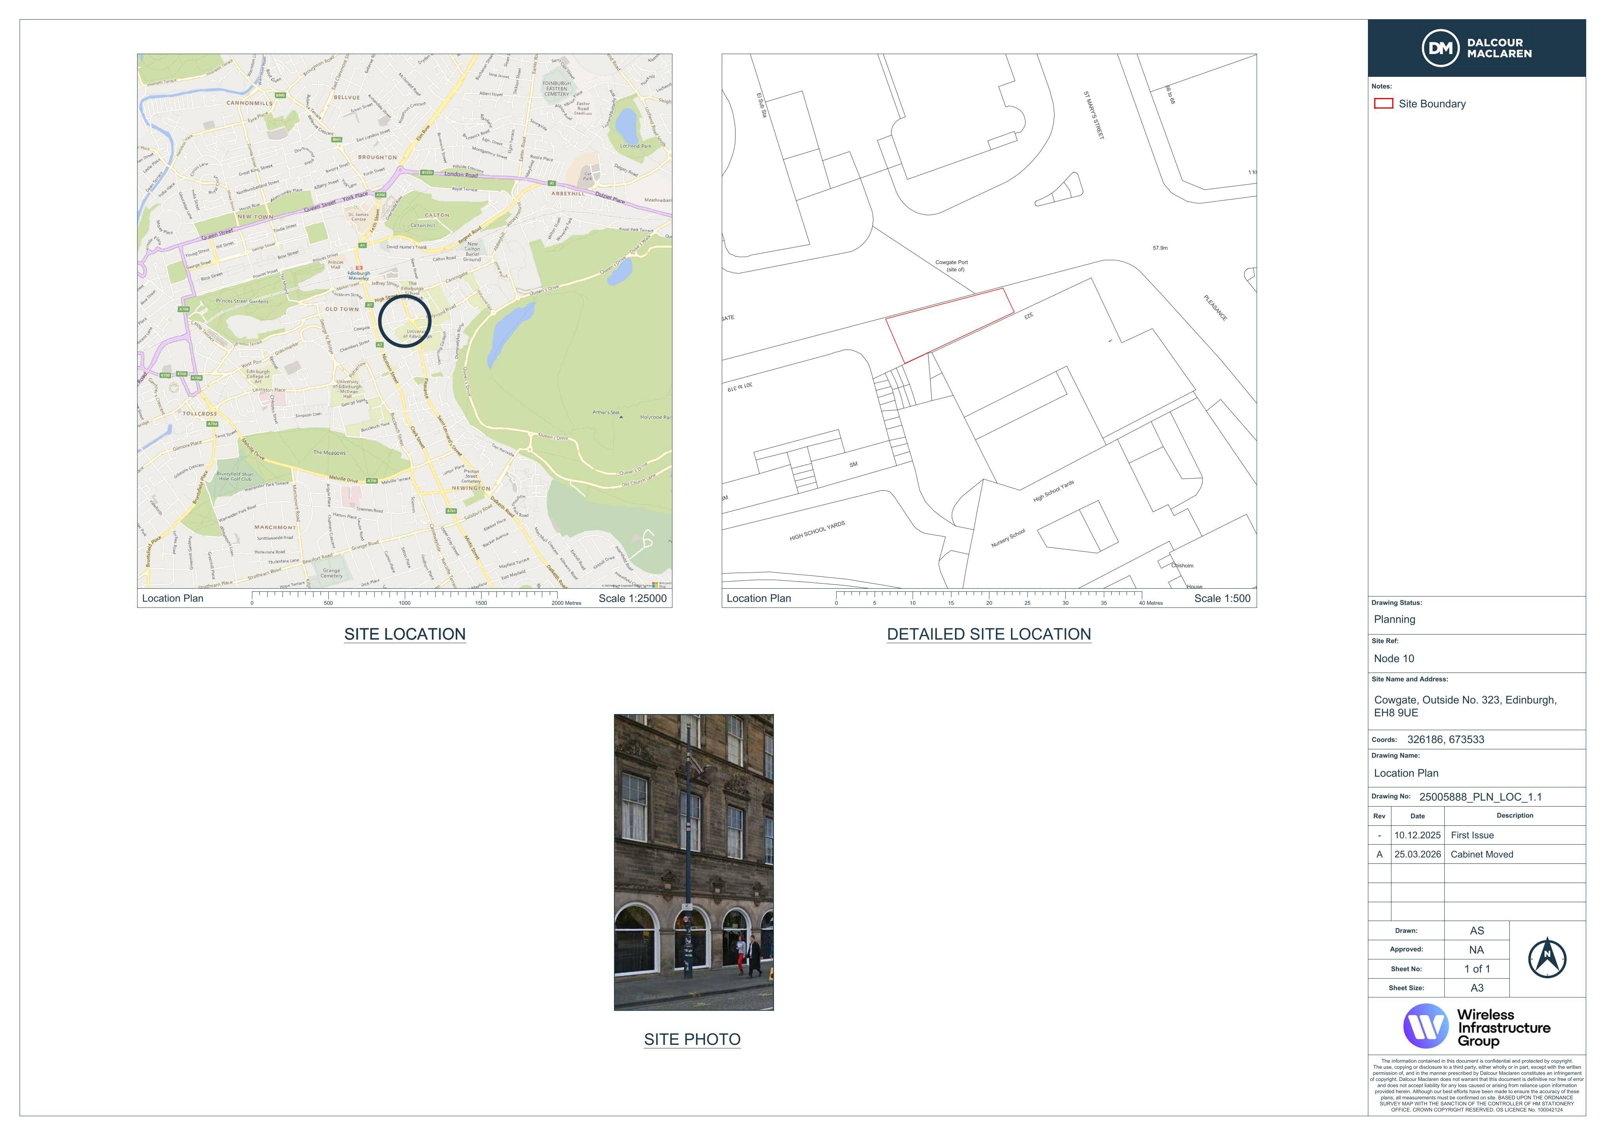1605x1135 pixels.
Task: Click the 'Lochend Park' label
Action: [636, 146]
